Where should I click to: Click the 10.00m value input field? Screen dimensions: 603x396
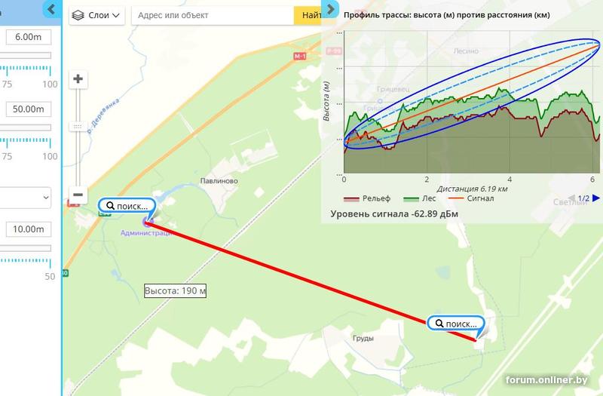tap(29, 229)
